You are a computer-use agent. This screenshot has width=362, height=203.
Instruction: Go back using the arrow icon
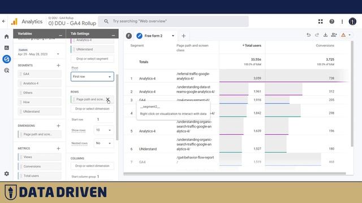pyautogui.click(x=4, y=21)
